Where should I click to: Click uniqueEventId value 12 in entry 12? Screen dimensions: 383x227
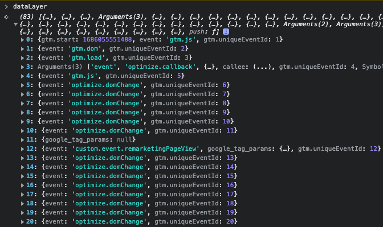374,148
